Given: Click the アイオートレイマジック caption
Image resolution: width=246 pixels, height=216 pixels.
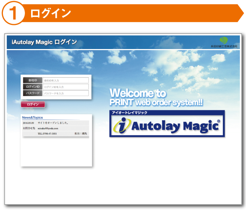Looking at the screenshot, I should click(130, 113).
